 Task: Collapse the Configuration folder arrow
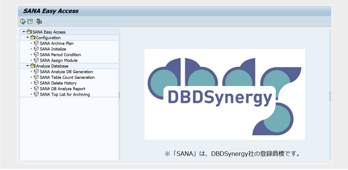(27, 38)
